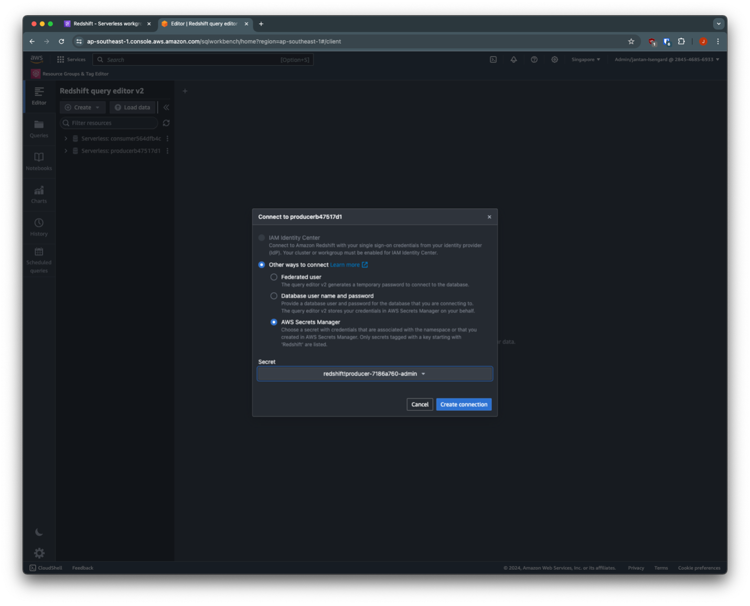
Task: Select the Other ways to connect option
Action: 262,265
